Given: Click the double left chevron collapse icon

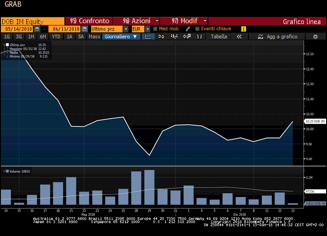Looking at the screenshot, I should [x=239, y=37].
